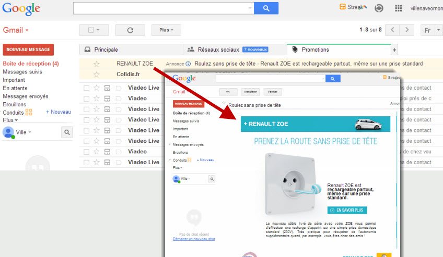Click the preview window search field

[x=271, y=79]
